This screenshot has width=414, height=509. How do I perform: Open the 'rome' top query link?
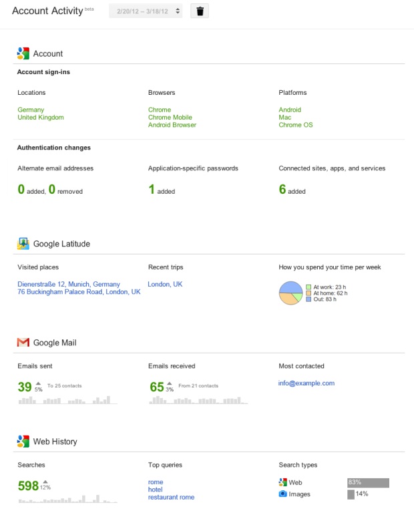coord(156,482)
